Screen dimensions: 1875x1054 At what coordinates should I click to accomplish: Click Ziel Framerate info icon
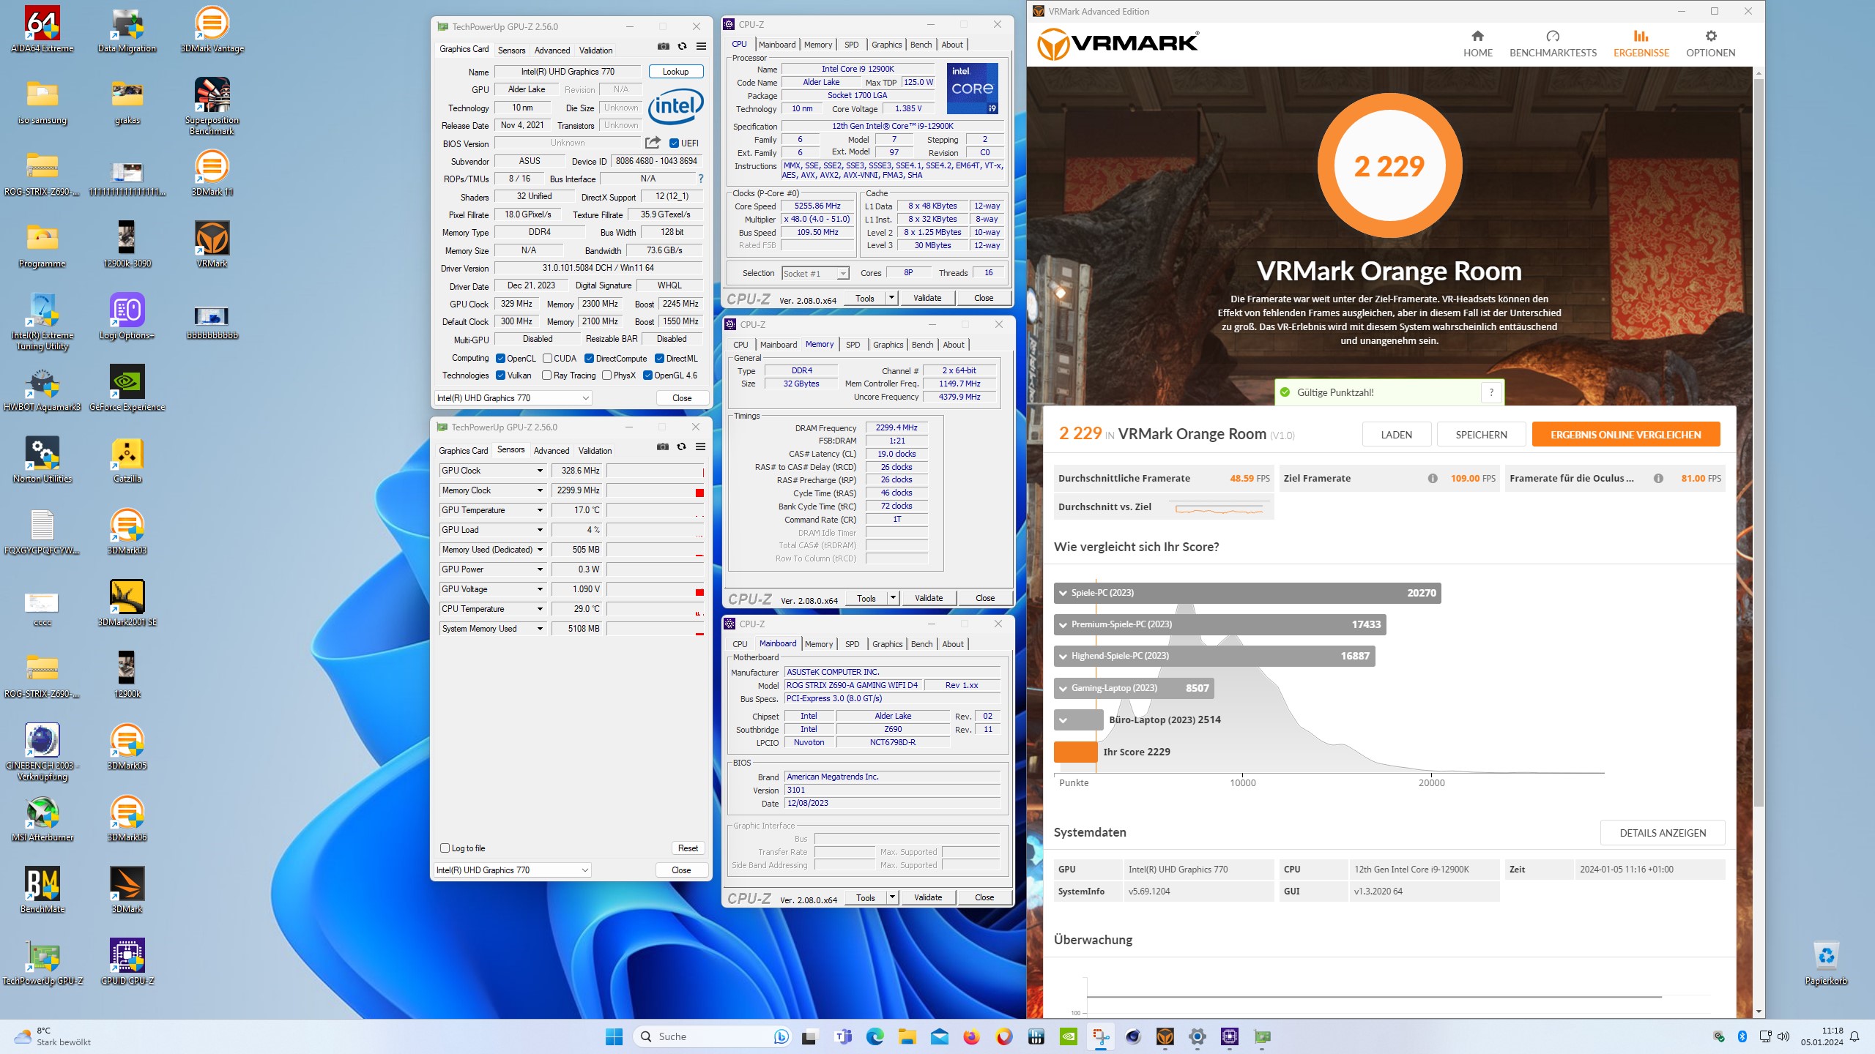(1432, 478)
